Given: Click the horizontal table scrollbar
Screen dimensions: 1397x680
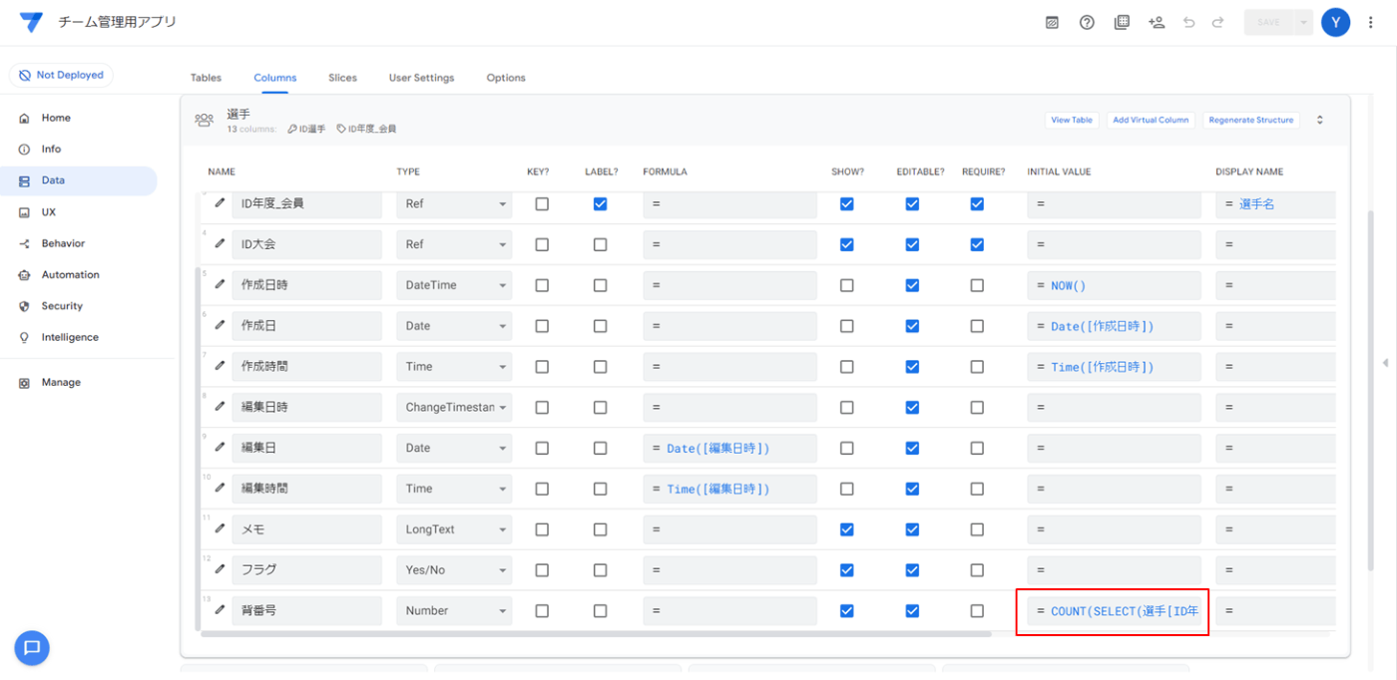Looking at the screenshot, I should (596, 633).
